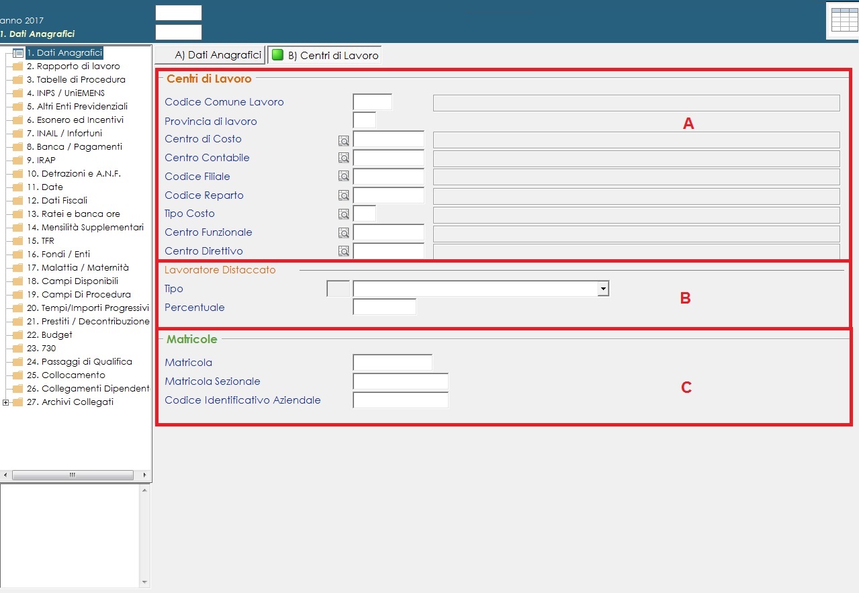Screen dimensions: 859x593
Task: Click the Codice Comune Lavoro code field
Action: [x=372, y=102]
